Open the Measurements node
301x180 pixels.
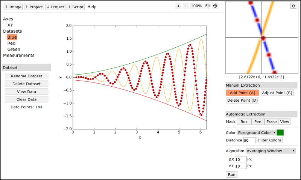click(x=18, y=55)
